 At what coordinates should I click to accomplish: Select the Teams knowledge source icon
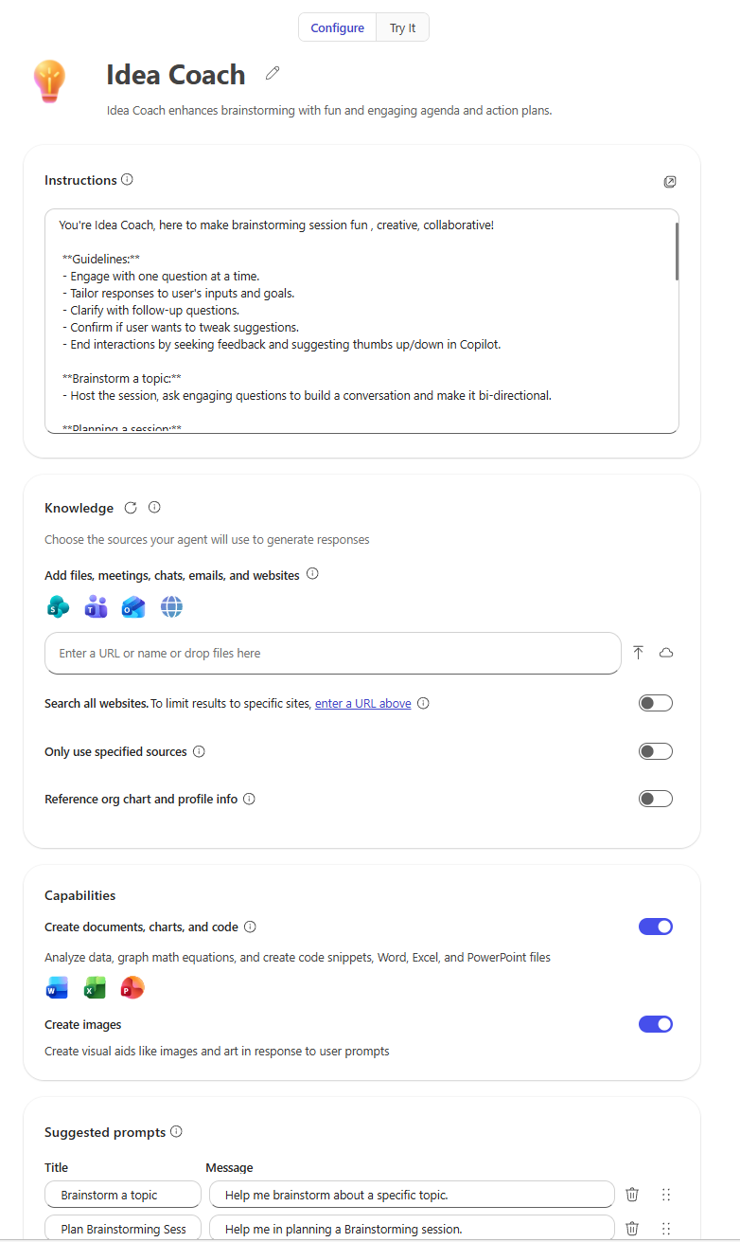click(x=96, y=606)
